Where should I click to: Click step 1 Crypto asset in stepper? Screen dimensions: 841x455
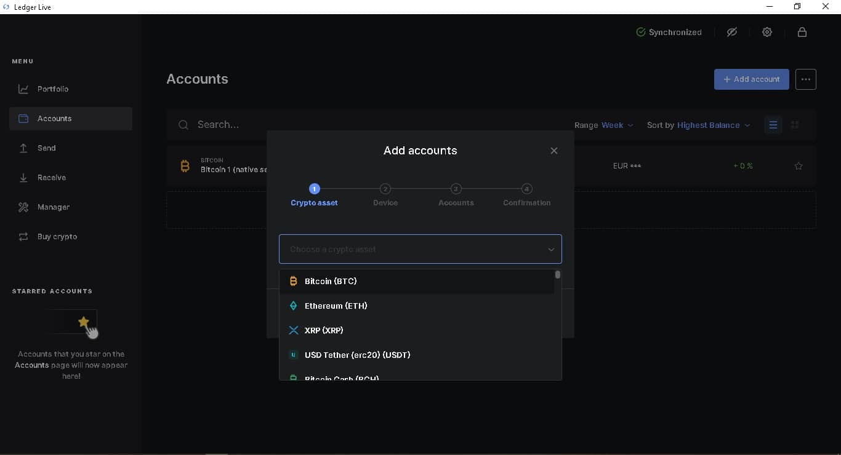coord(314,196)
